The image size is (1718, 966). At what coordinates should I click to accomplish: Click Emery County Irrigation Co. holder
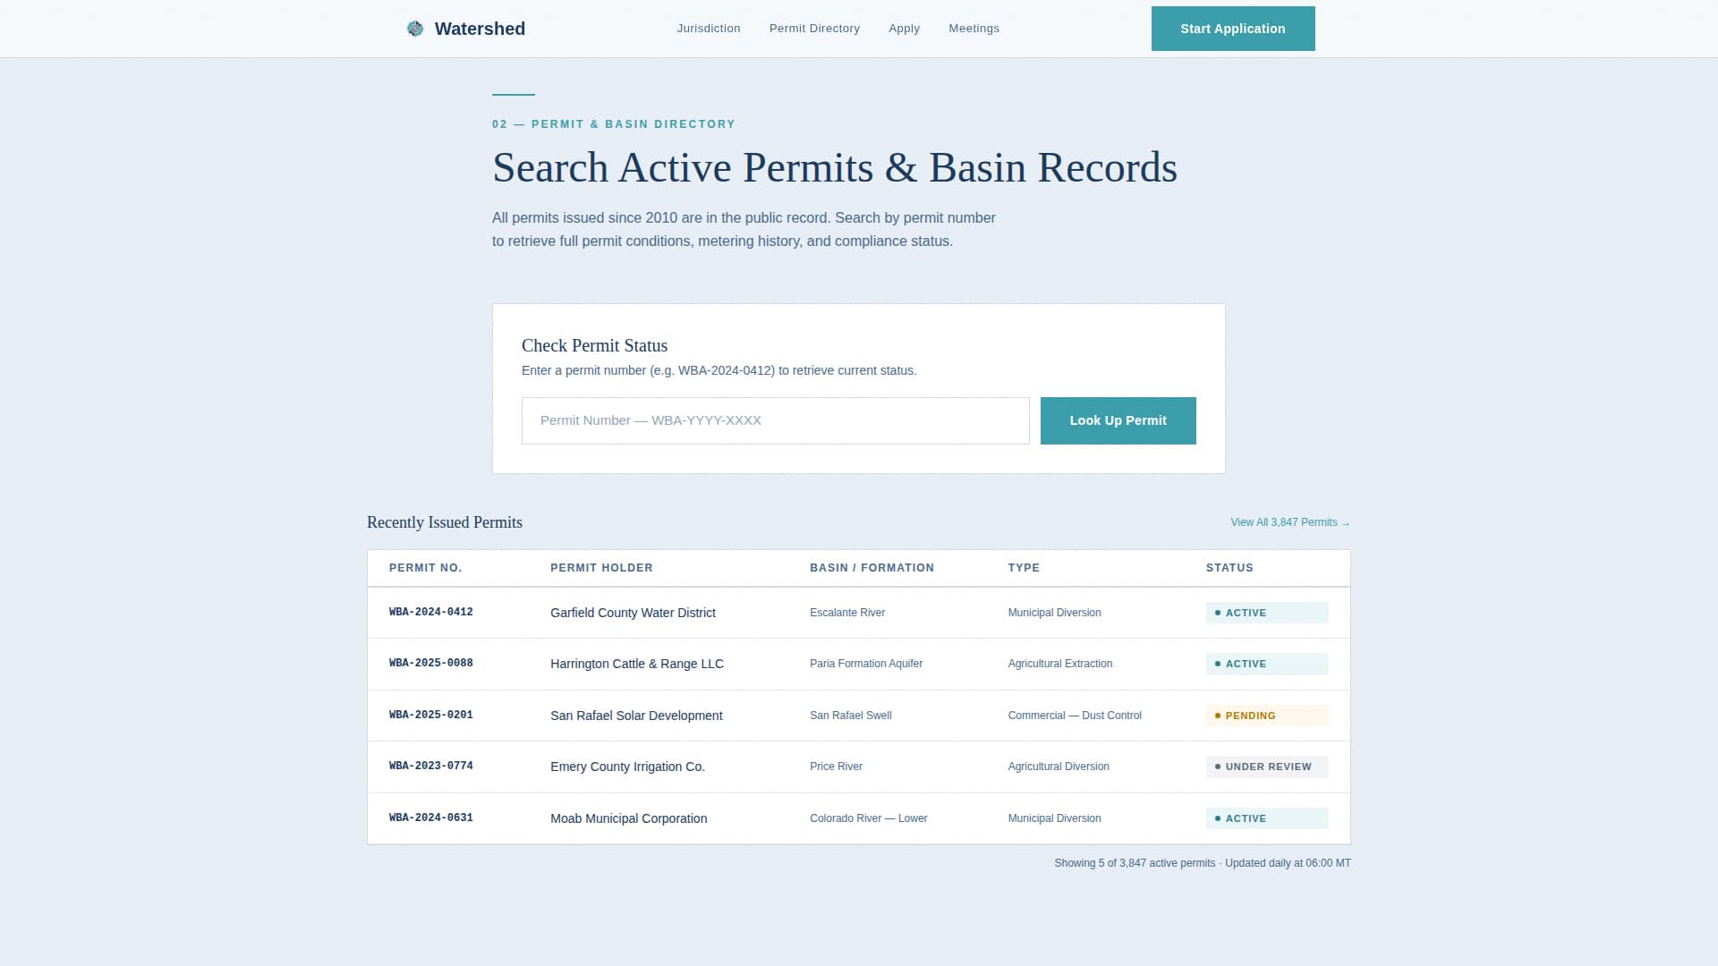pos(627,767)
